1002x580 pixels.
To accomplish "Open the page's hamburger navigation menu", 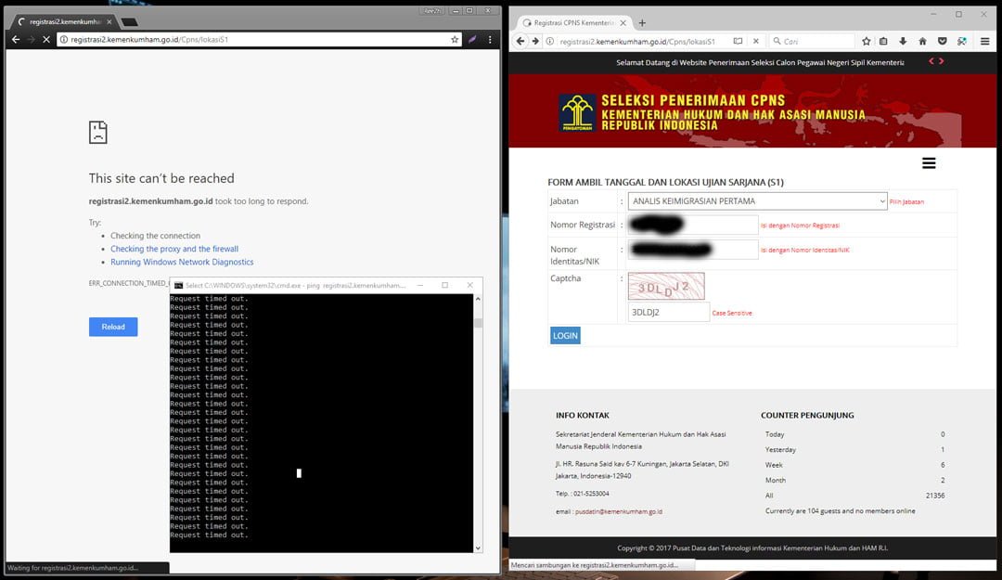I will (x=929, y=163).
